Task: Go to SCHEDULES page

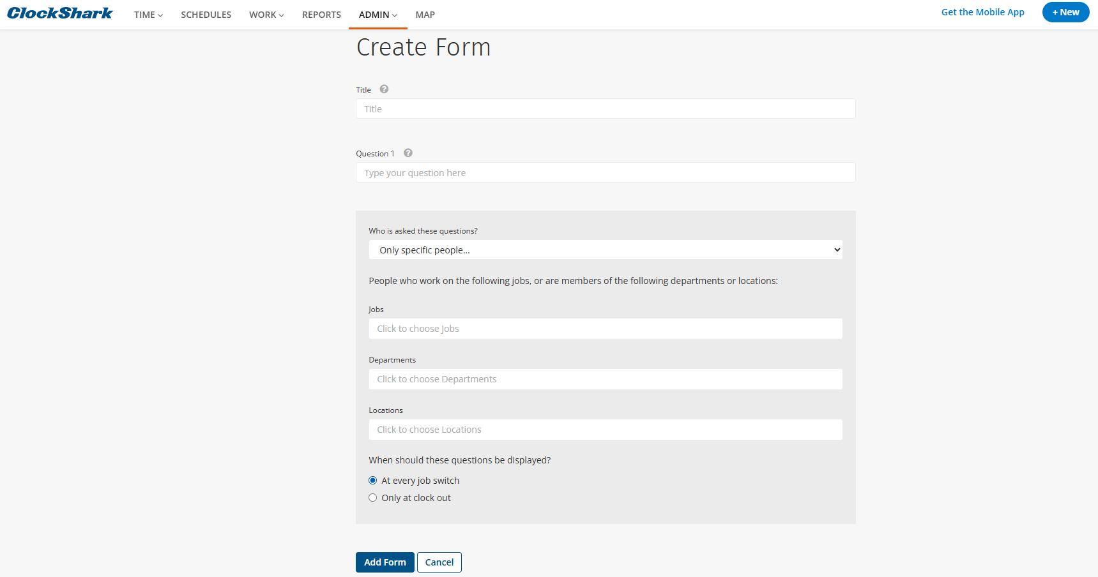Action: [206, 15]
